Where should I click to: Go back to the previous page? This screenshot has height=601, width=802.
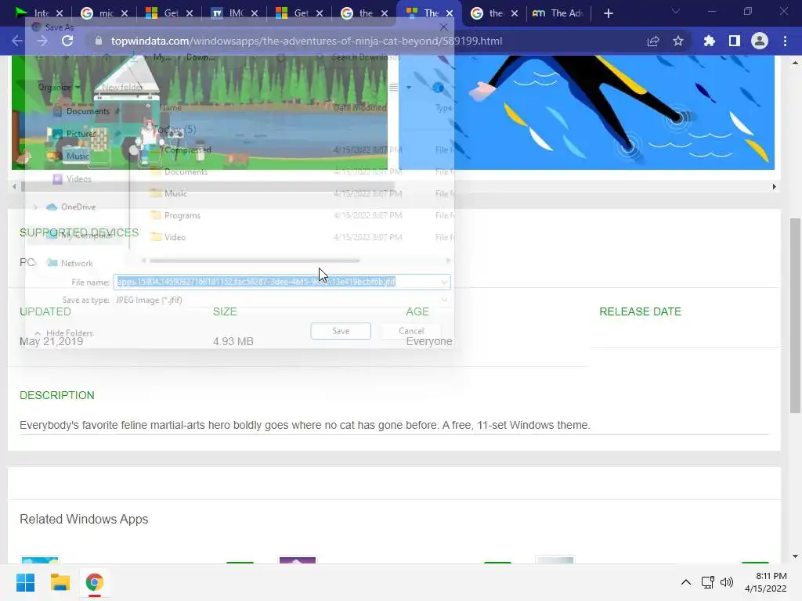point(17,41)
